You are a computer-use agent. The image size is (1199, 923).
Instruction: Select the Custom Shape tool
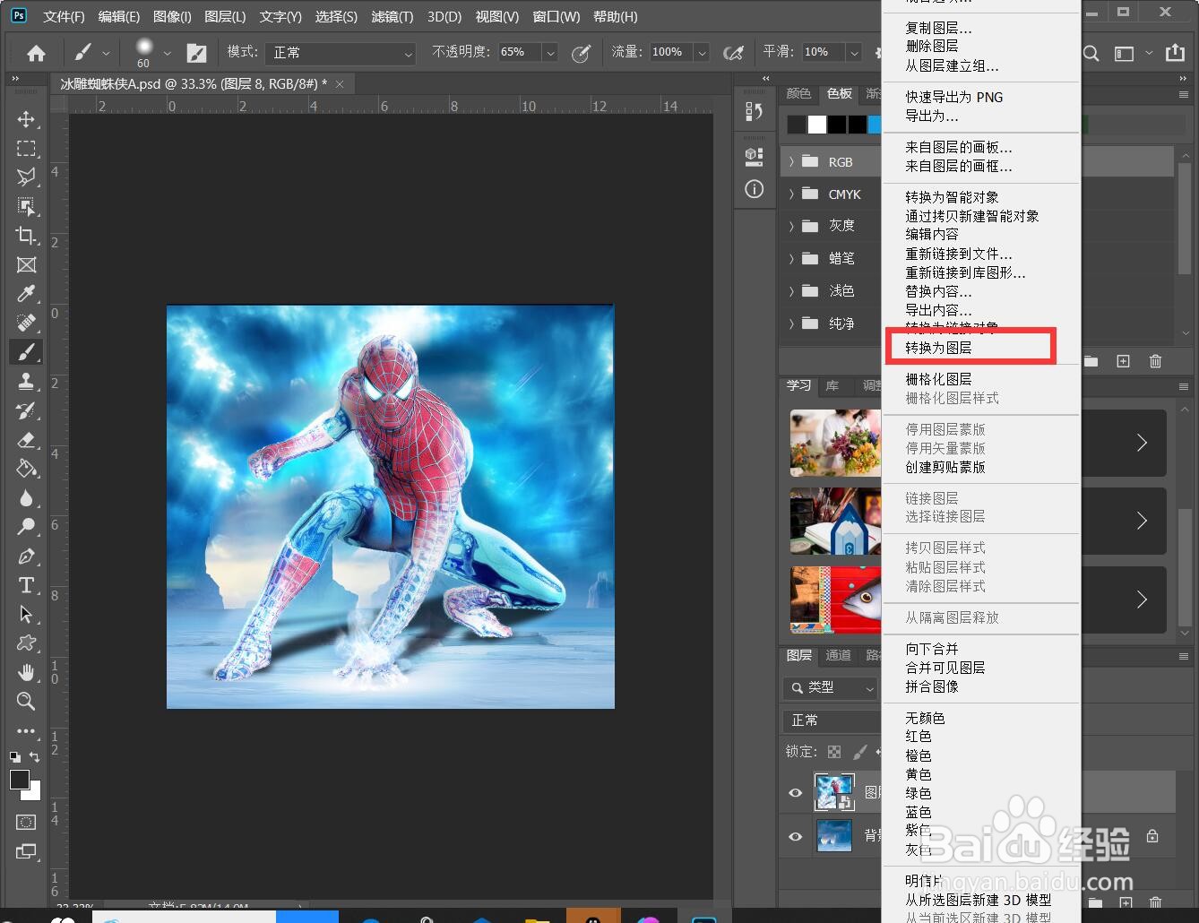(26, 643)
